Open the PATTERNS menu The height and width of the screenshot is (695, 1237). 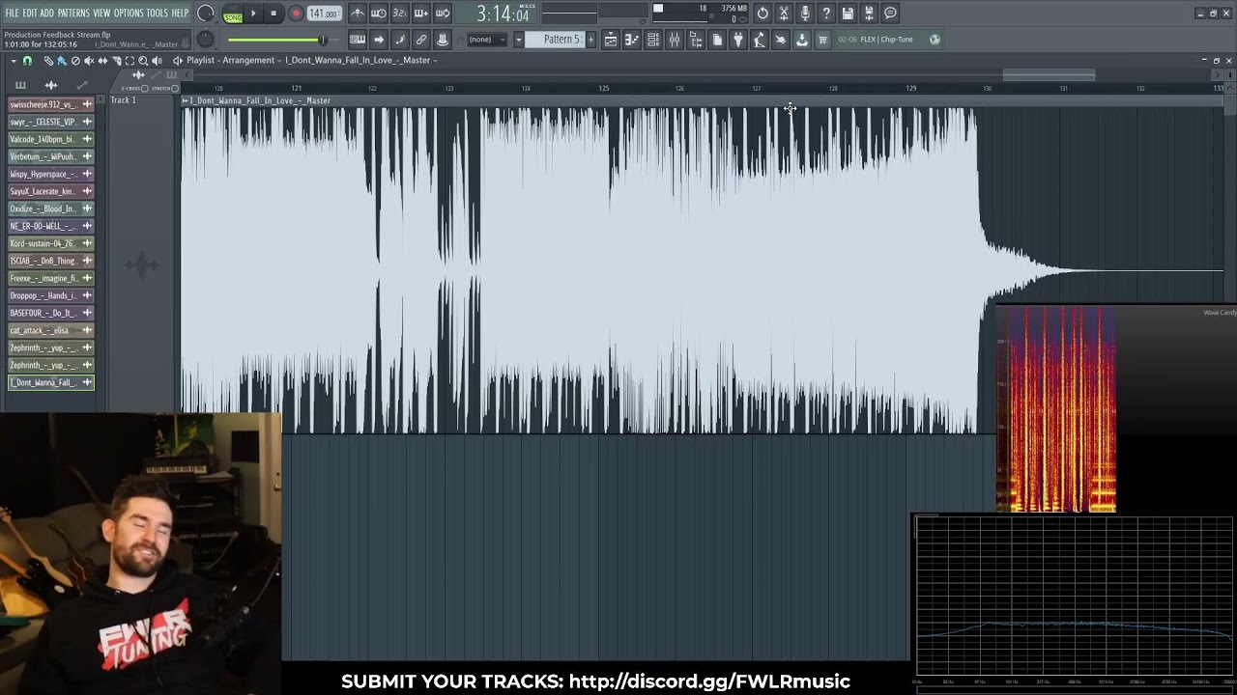click(x=73, y=14)
